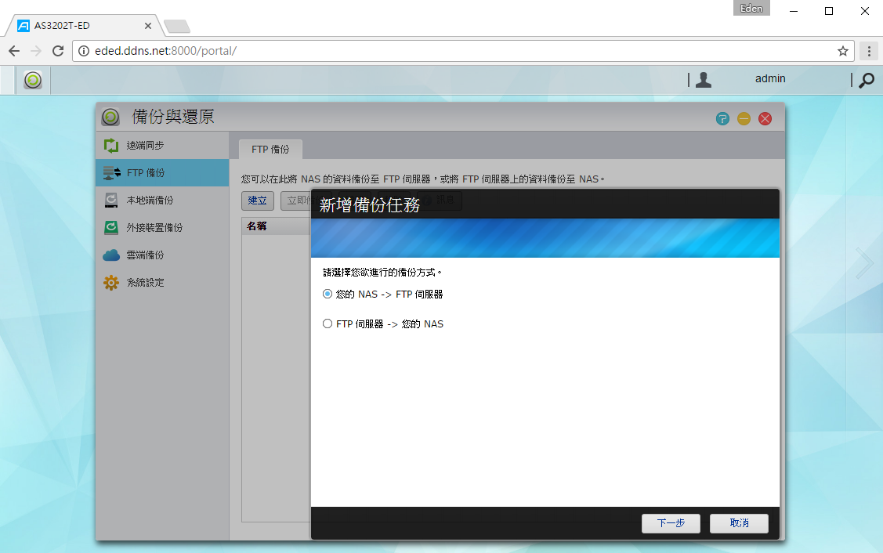Click the address bar URL field

click(x=464, y=51)
